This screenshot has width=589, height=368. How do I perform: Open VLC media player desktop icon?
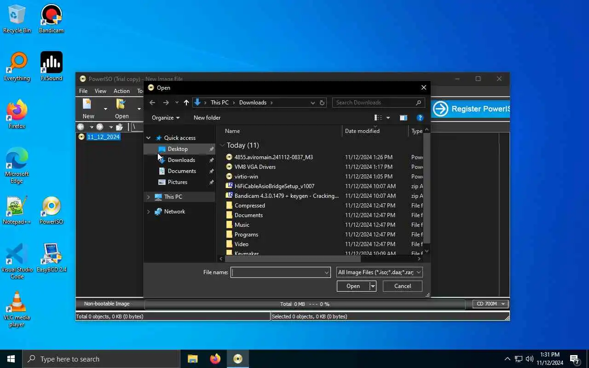[17, 309]
